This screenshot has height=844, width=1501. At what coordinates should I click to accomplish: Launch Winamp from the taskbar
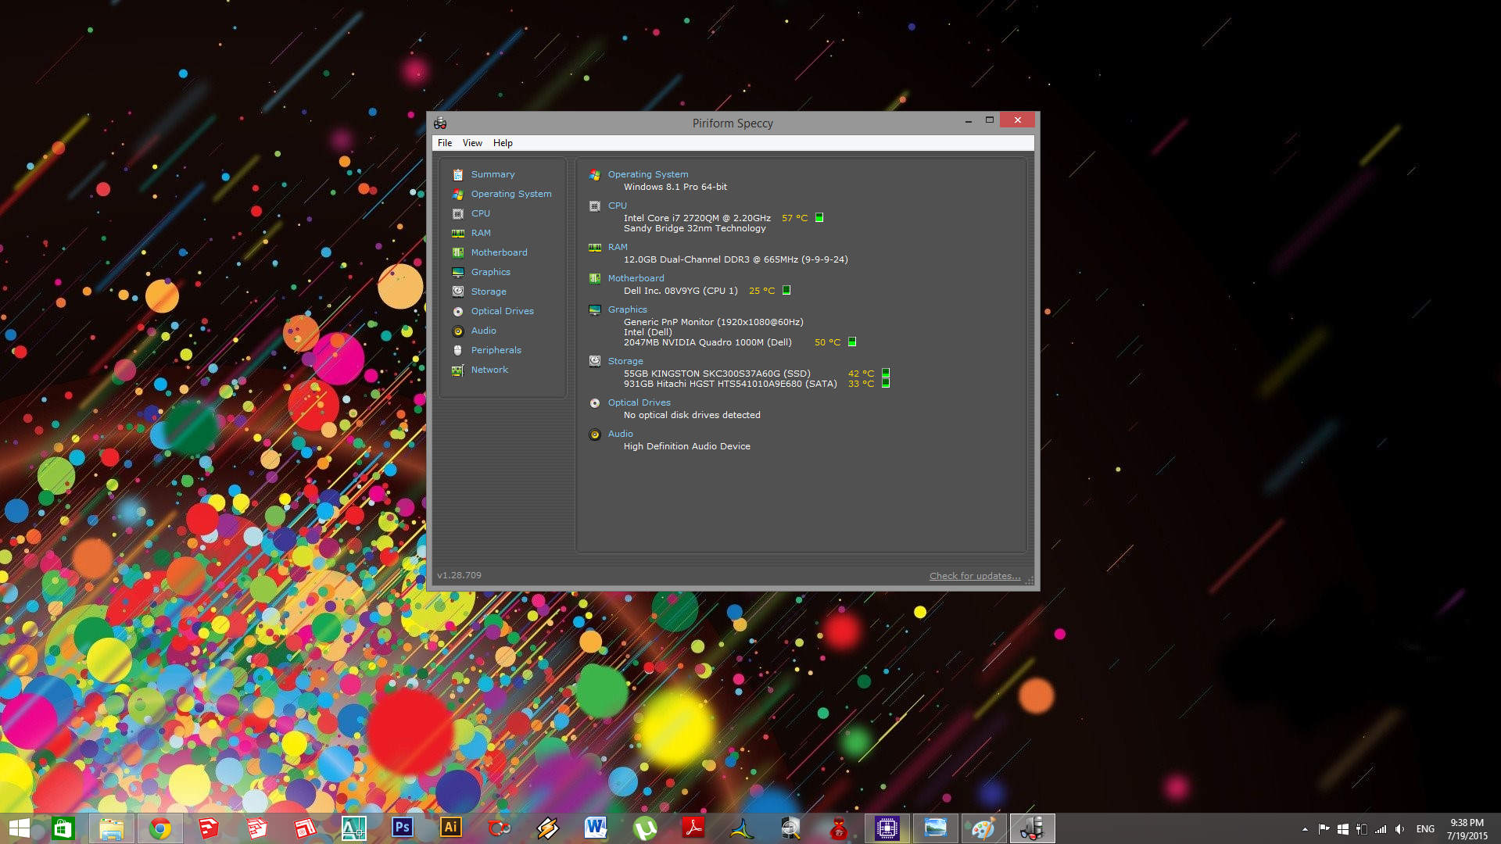(x=547, y=828)
